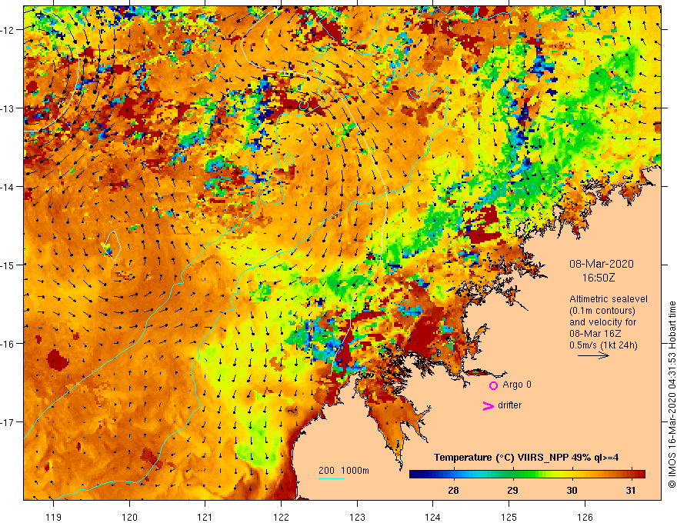Click the 0.5m/s velocity scale arrow
677x523 pixels.
click(593, 355)
